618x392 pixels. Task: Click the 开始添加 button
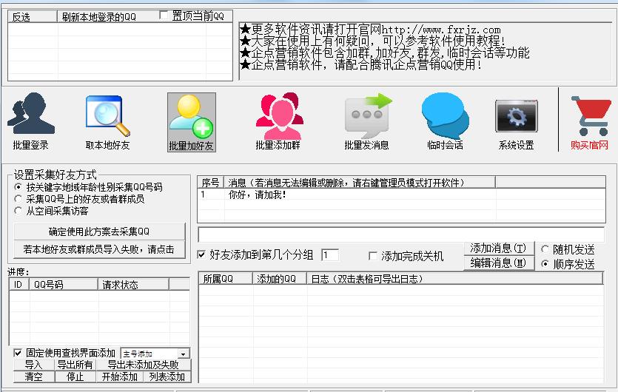[x=120, y=377]
